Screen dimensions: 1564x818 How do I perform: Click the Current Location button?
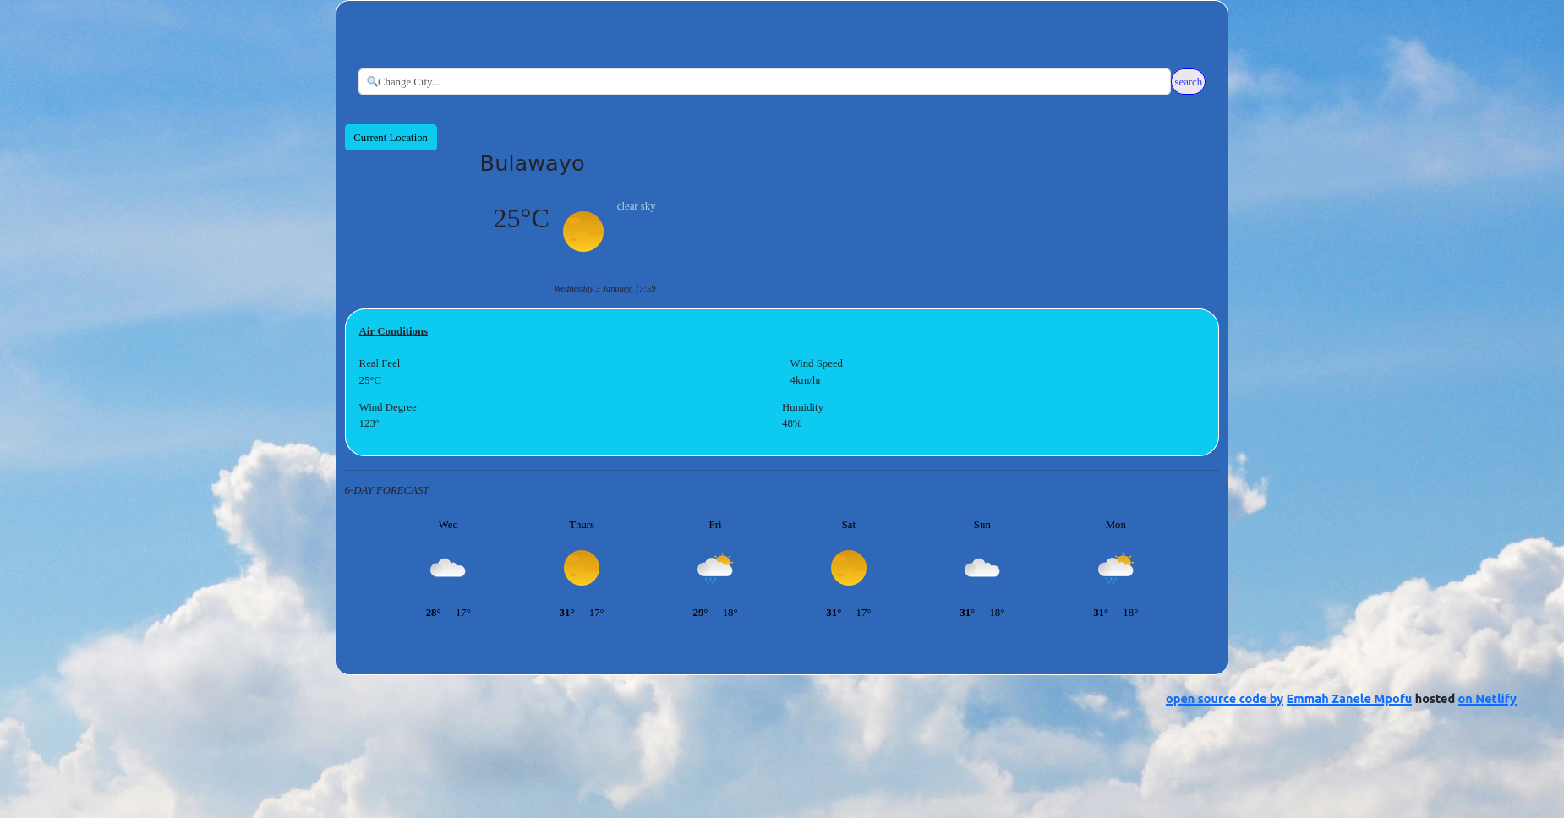coord(391,138)
